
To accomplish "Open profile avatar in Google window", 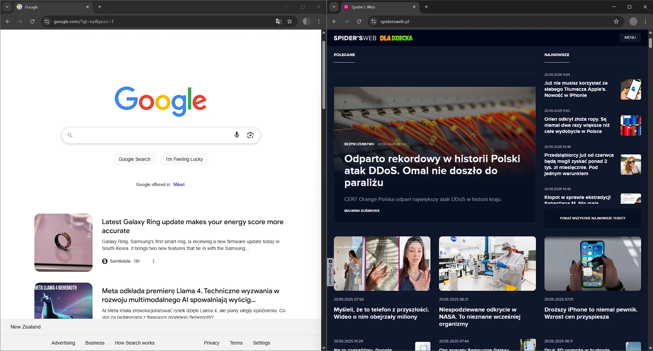I will pos(307,21).
